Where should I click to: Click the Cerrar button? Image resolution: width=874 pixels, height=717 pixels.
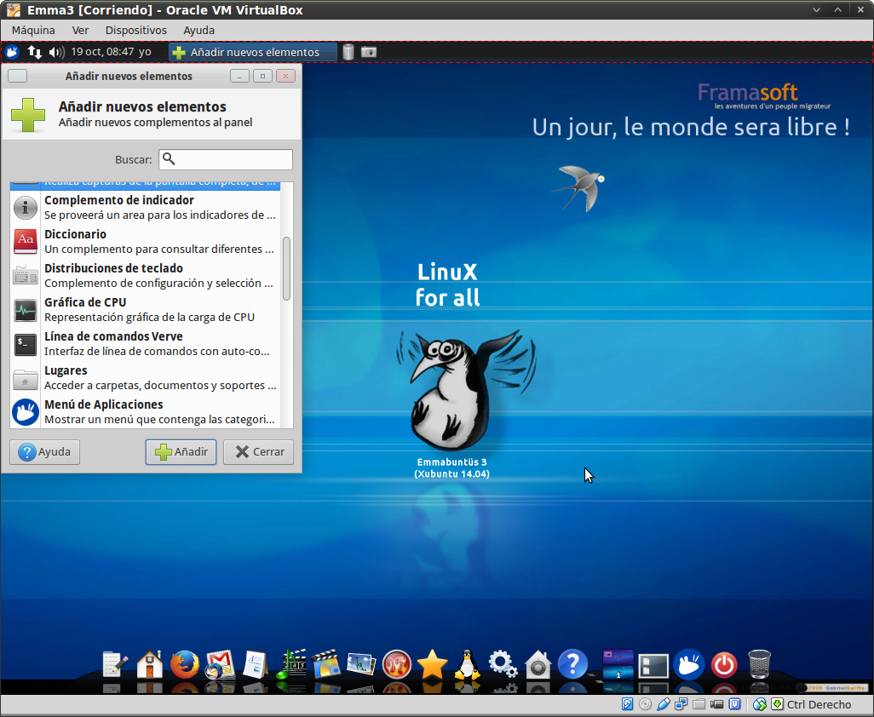click(x=259, y=452)
